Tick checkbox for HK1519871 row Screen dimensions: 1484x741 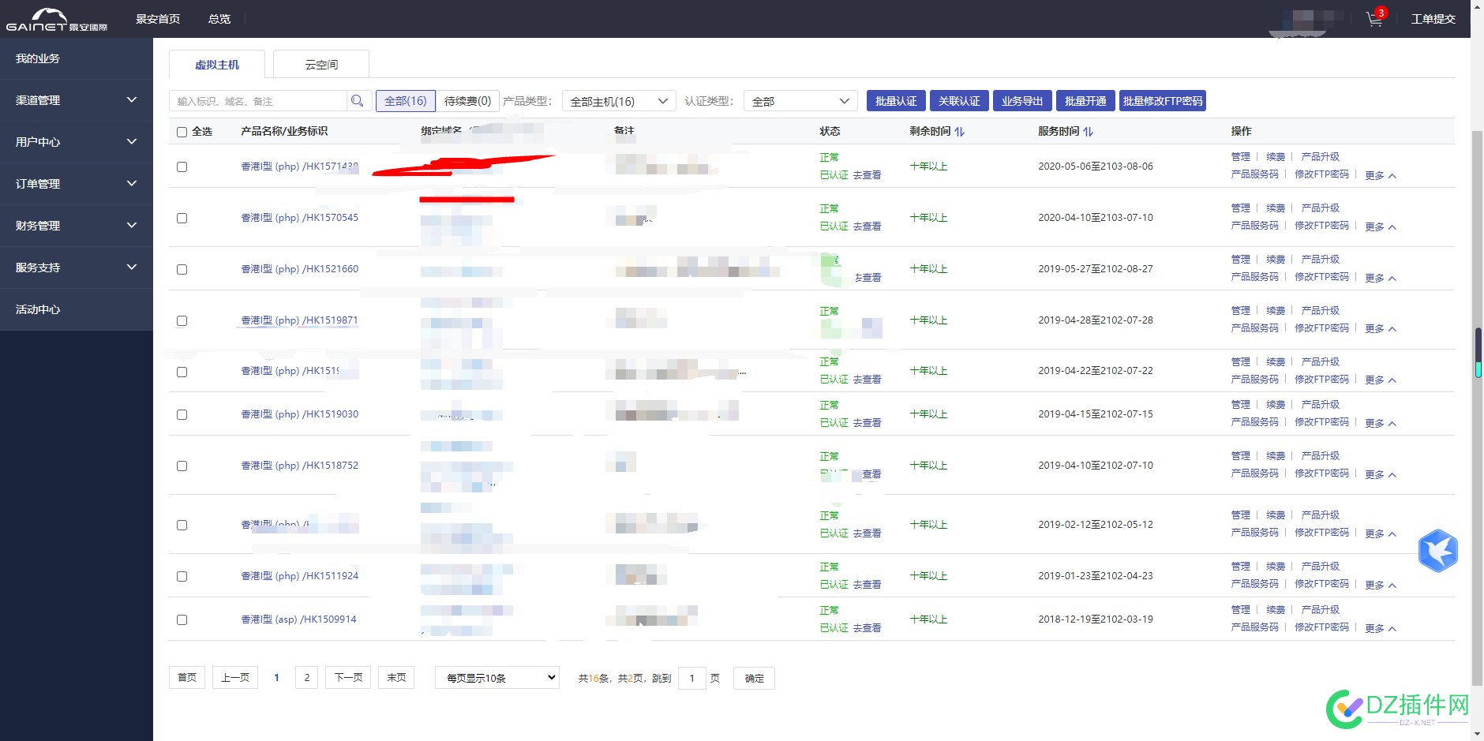182,320
